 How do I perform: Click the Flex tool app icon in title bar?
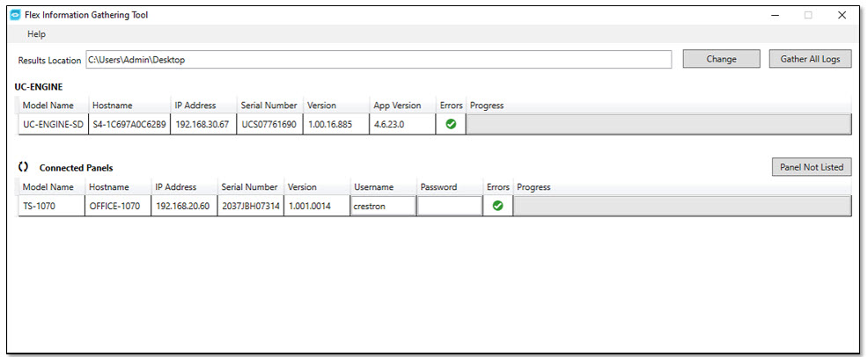click(14, 15)
